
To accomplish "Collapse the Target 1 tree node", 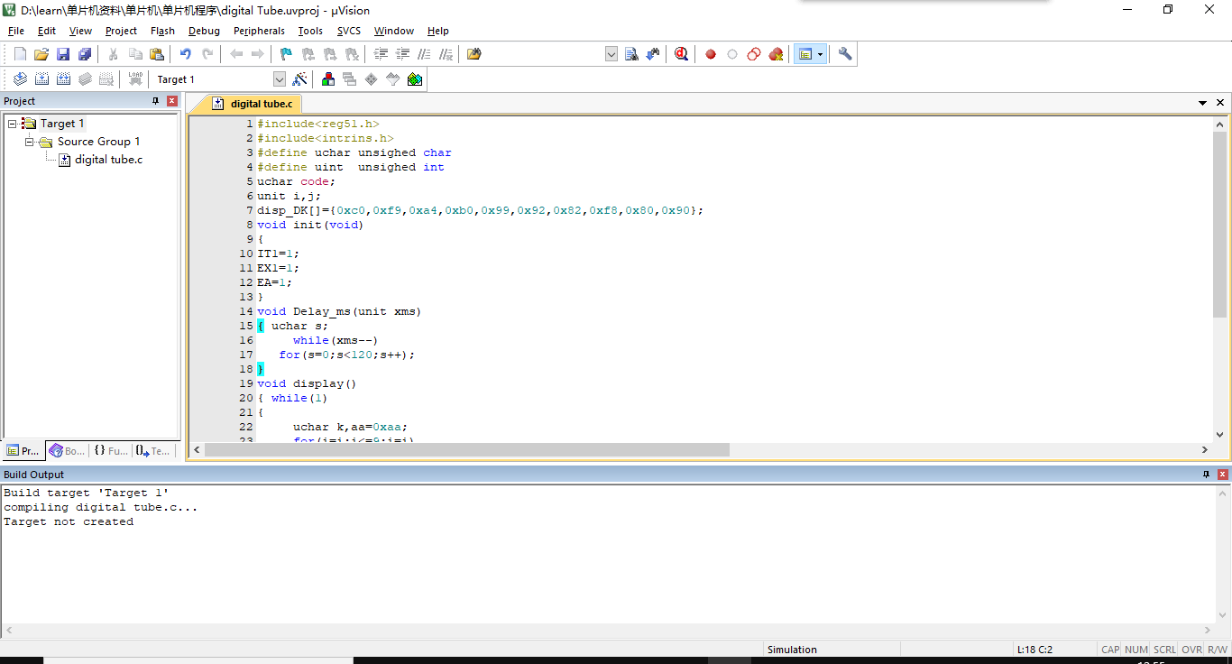I will coord(13,124).
